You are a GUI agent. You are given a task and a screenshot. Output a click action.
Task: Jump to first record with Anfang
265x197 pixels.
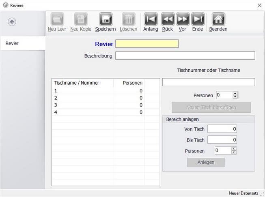(x=151, y=19)
